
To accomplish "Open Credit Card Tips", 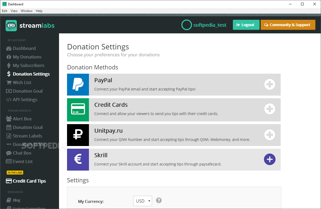I will click(x=26, y=181).
